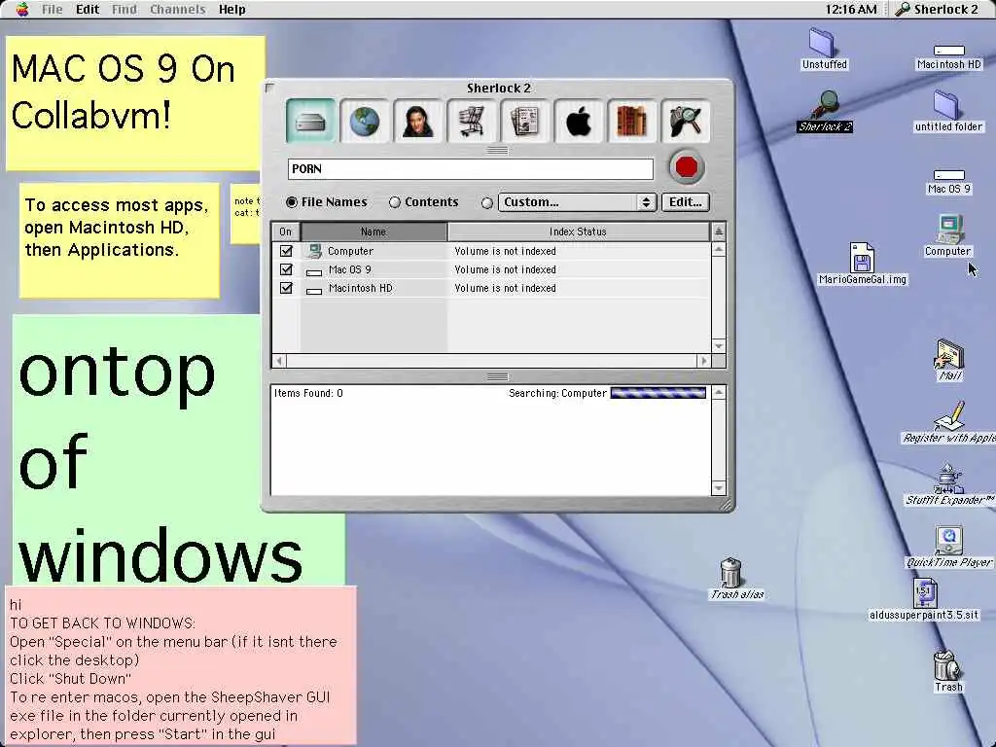Open the Find menu

point(124,9)
